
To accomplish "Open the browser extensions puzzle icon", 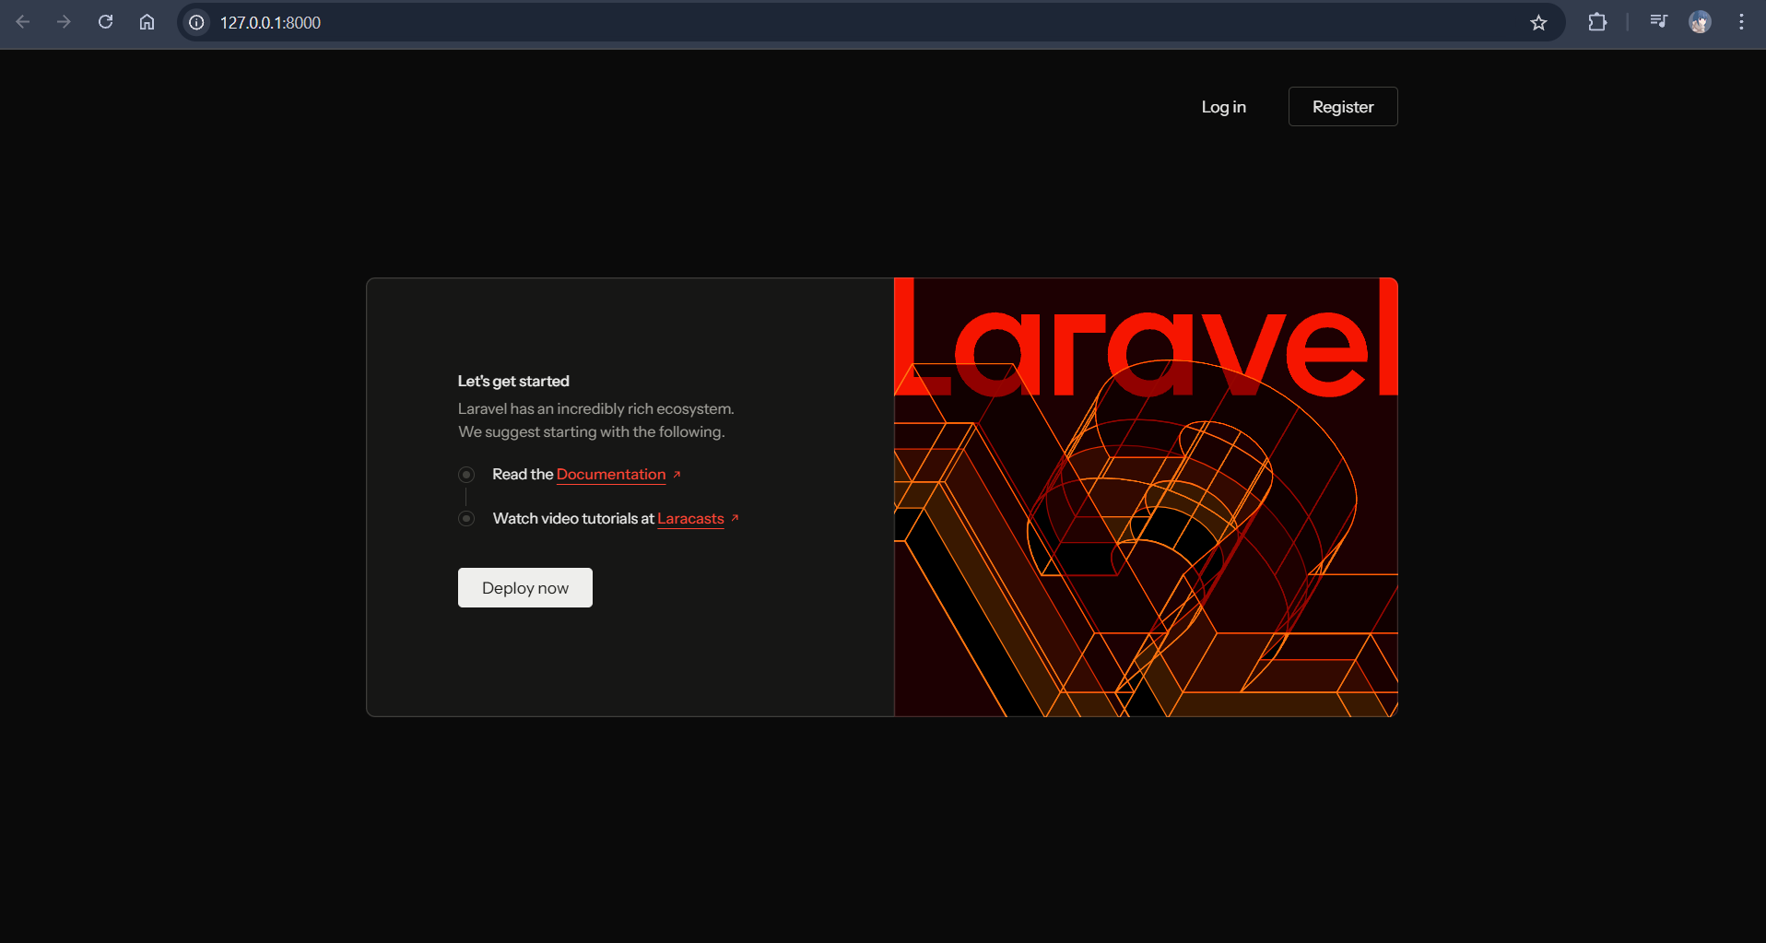I will pyautogui.click(x=1598, y=22).
